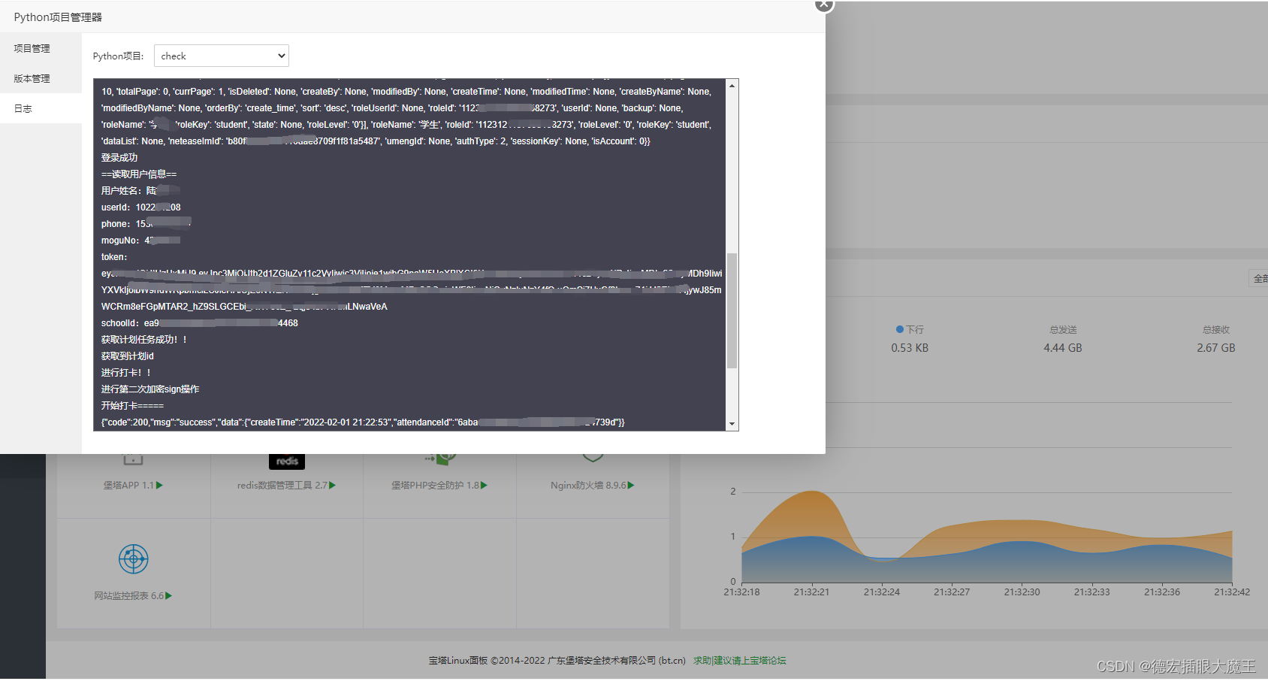Click the 21:32:24 chart time label
1268x681 pixels.
point(882,592)
